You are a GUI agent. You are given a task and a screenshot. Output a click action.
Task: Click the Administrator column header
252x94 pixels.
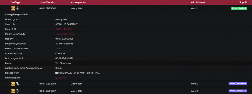tap(198, 2)
